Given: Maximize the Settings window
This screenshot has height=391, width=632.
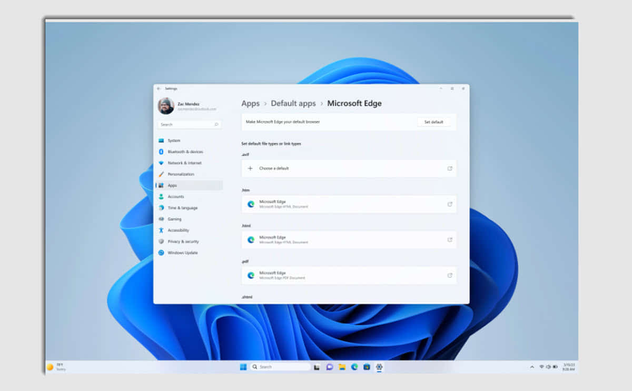Looking at the screenshot, I should 452,88.
